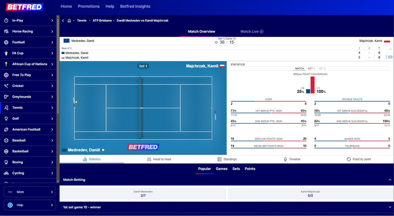This screenshot has width=394, height=216.
Task: Select the Sets markets tab
Action: [x=236, y=169]
